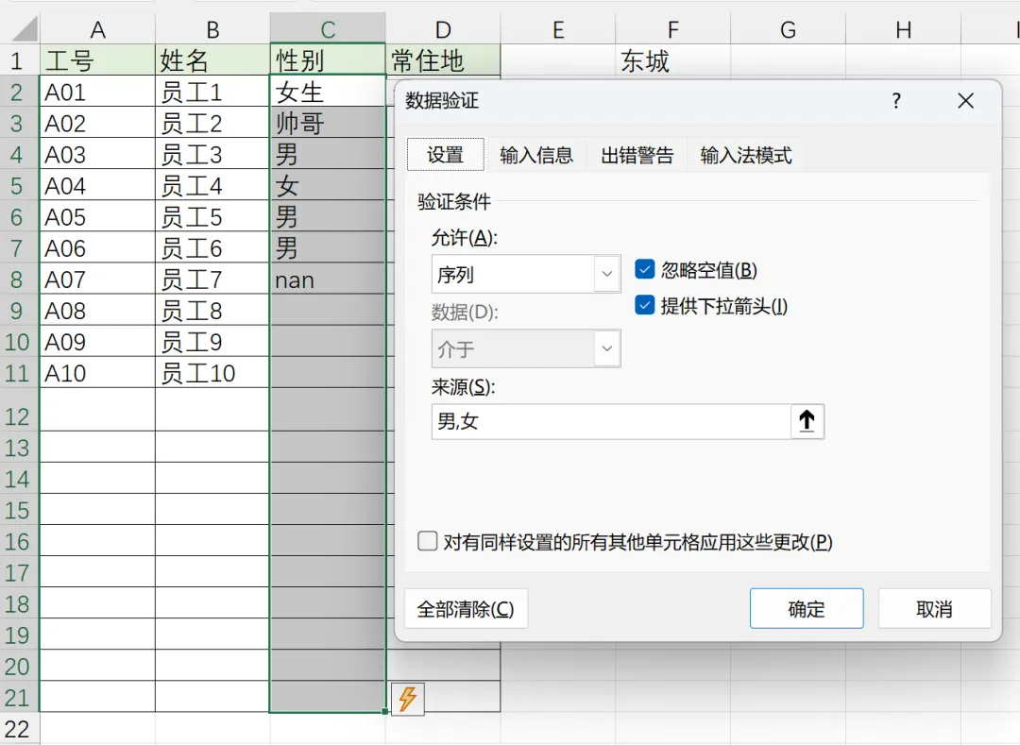Click cell containing 员工4
This screenshot has height=745, width=1020.
click(x=212, y=185)
